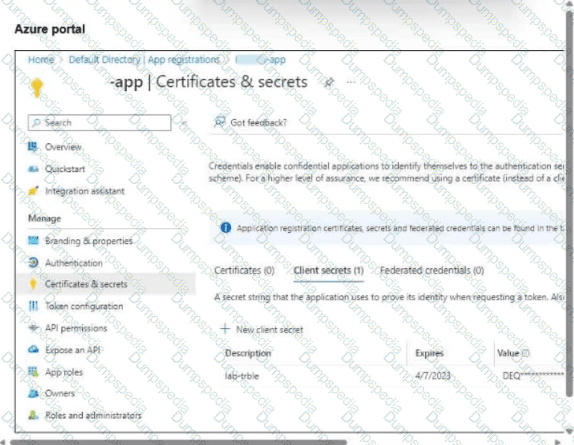The image size is (574, 445).
Task: Click the scroll right arrow at bottom
Action: [558, 442]
